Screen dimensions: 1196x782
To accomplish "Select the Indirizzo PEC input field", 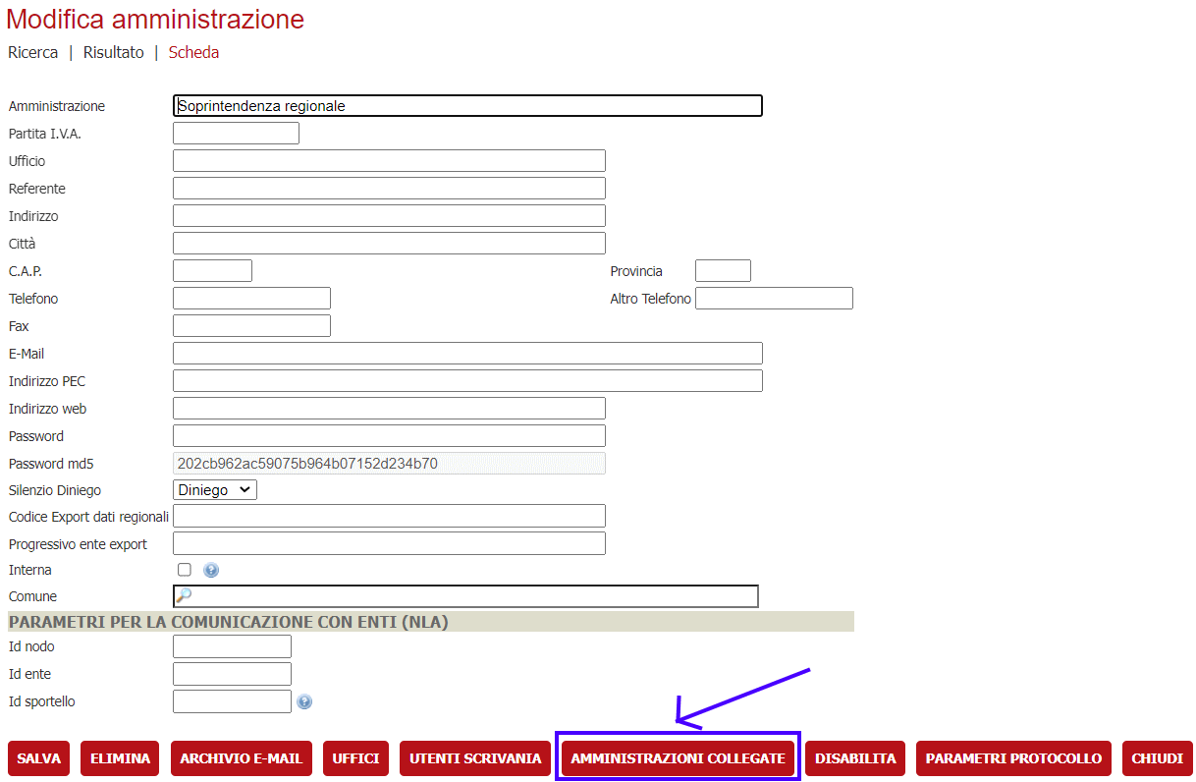I will (466, 380).
